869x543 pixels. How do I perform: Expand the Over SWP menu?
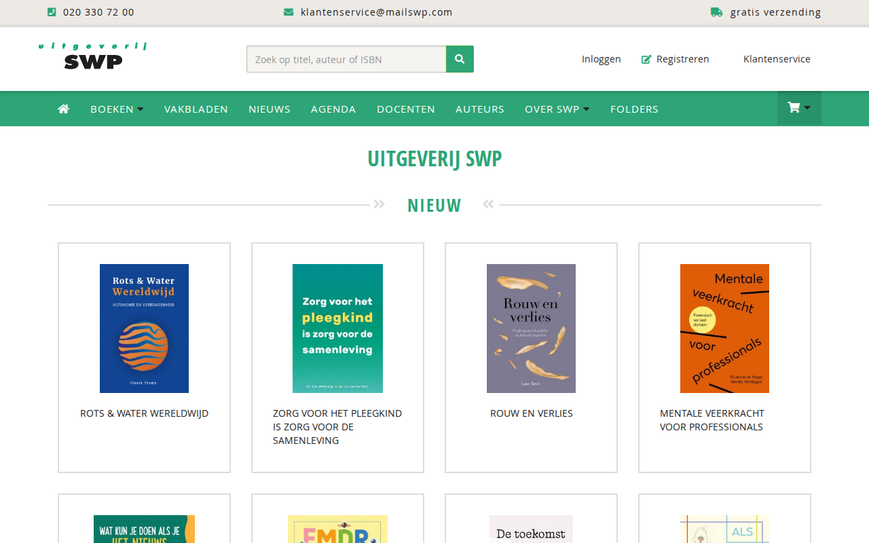pyautogui.click(x=557, y=109)
